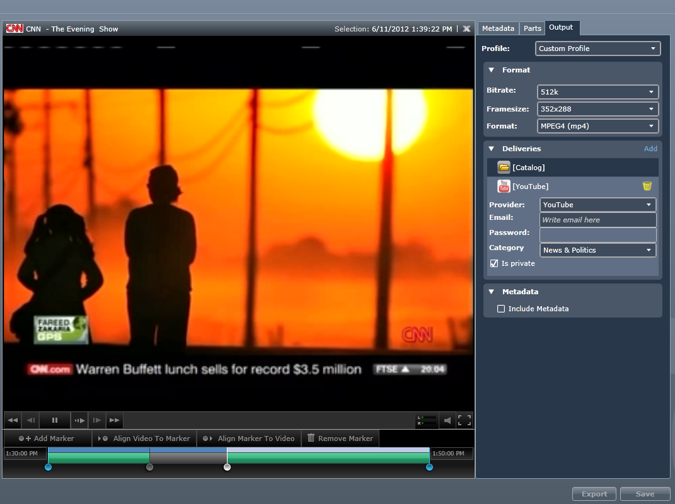Click the slow-motion play button
This screenshot has height=504, width=675.
pos(79,420)
